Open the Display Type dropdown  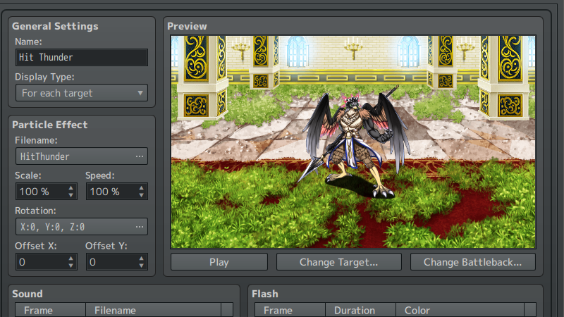[82, 93]
